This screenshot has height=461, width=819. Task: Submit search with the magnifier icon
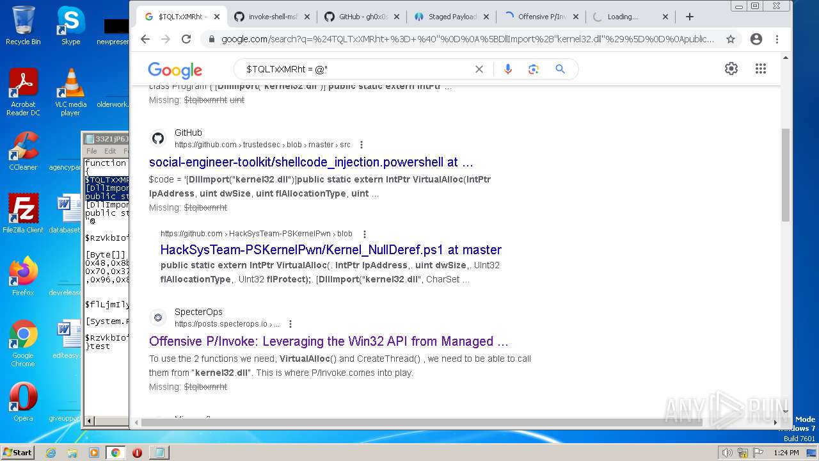pyautogui.click(x=560, y=69)
